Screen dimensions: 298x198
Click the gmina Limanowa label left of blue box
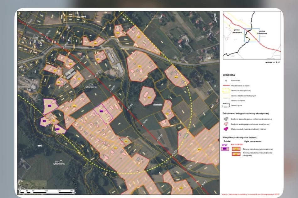(x=237, y=31)
